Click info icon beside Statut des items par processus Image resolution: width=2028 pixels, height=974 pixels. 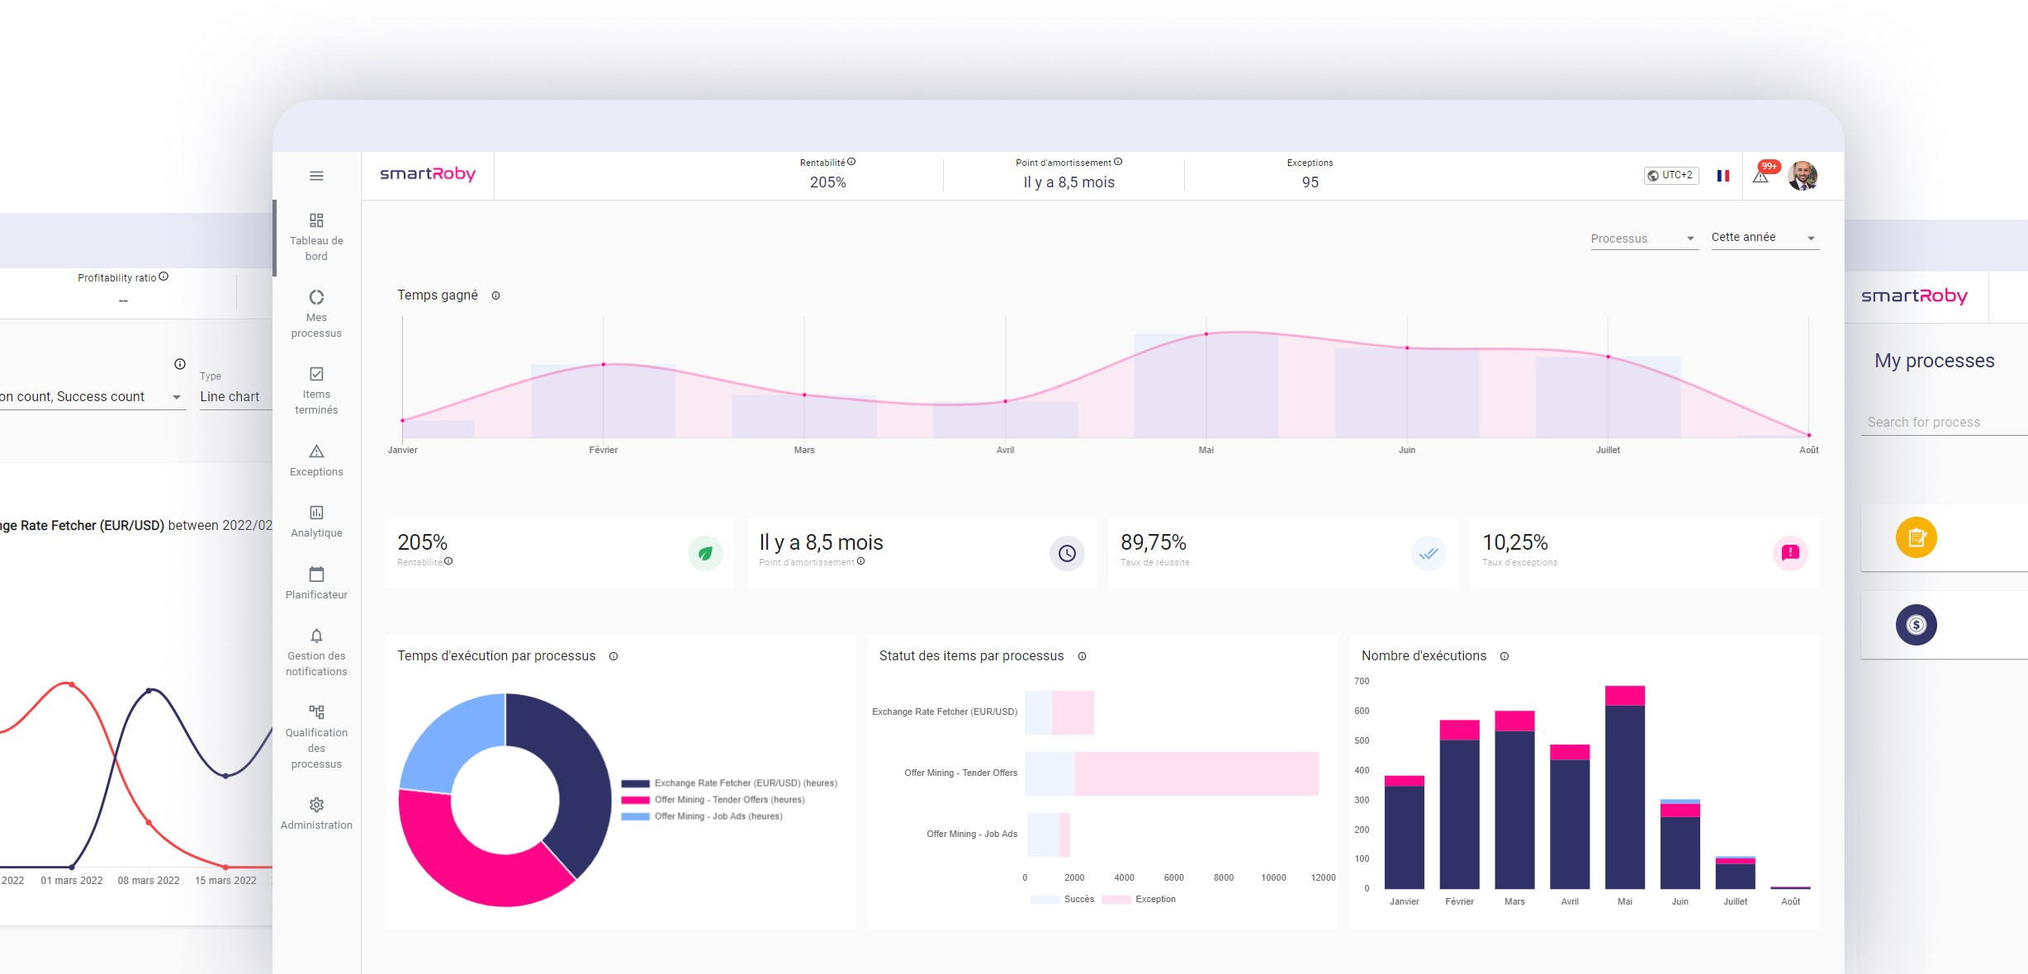tap(1082, 656)
